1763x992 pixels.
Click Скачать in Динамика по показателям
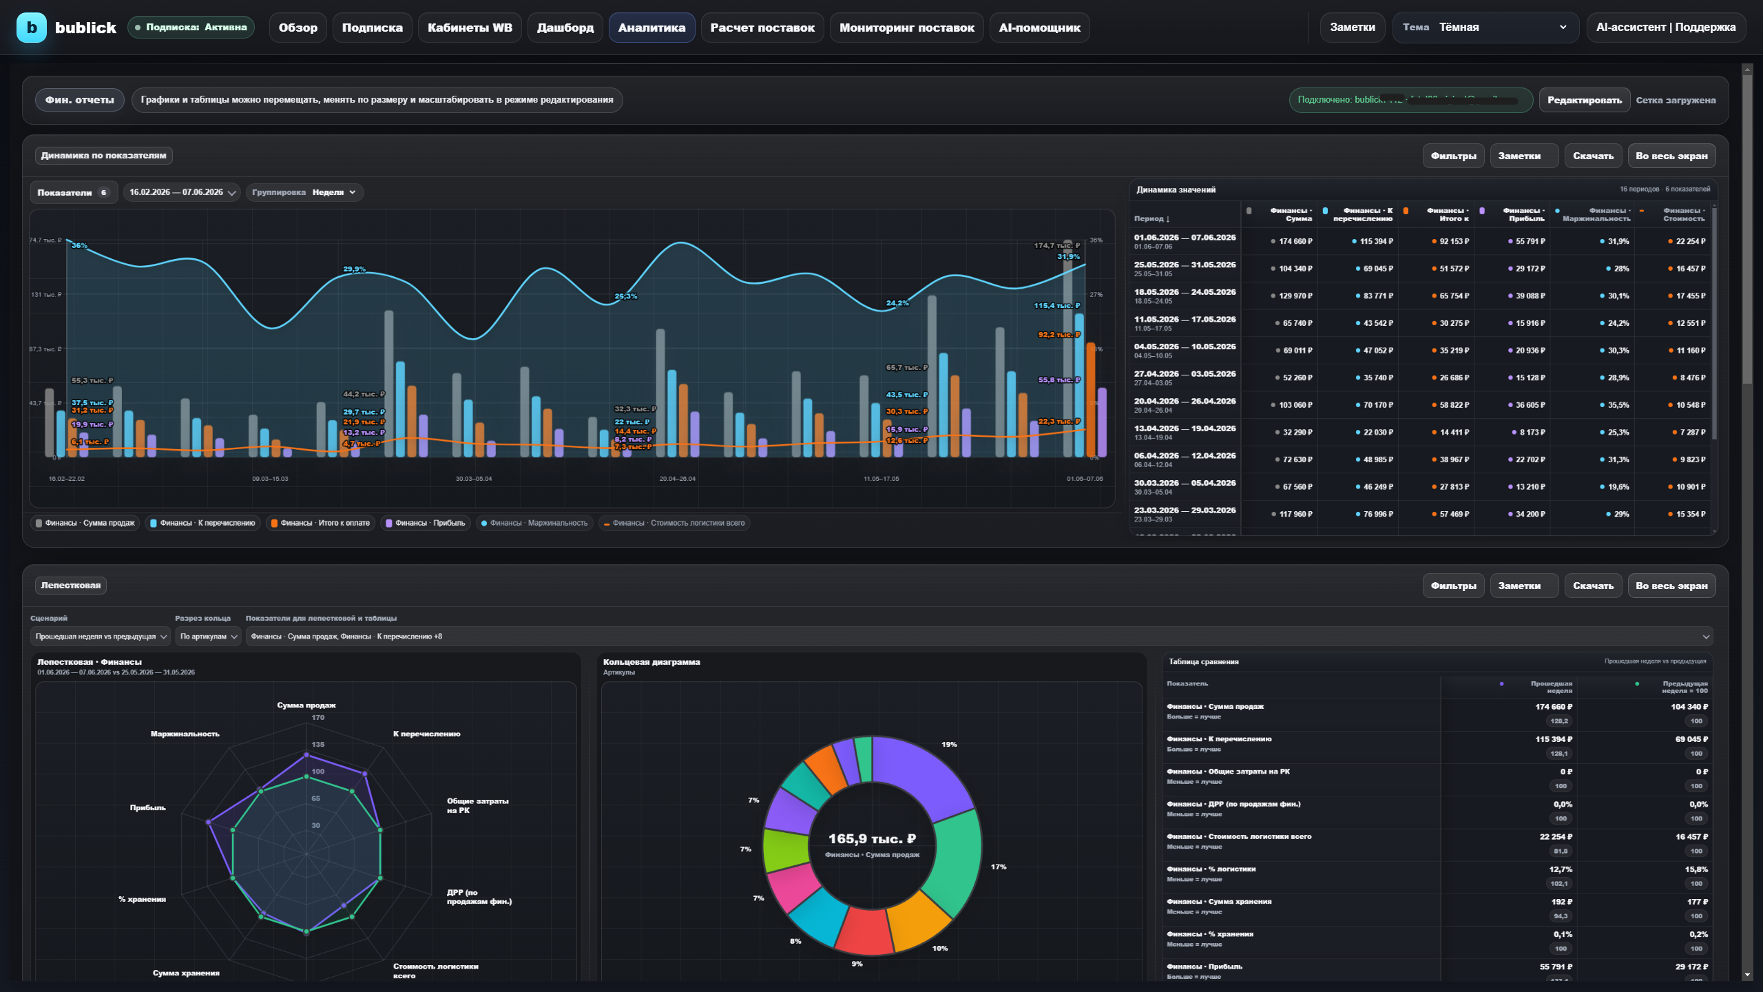point(1593,156)
